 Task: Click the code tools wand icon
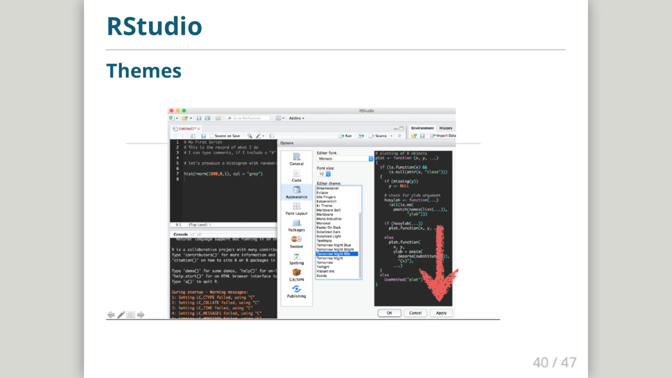coord(259,136)
